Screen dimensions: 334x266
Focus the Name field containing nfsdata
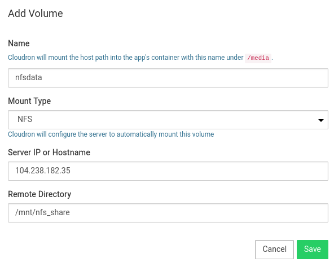tap(168, 78)
